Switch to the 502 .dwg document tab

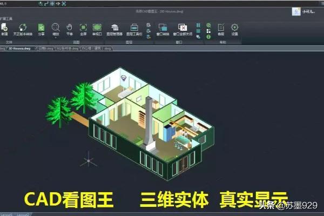pos(68,49)
